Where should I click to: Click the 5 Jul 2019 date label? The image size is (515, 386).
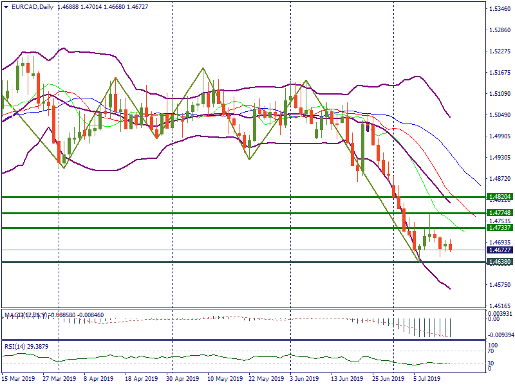[426, 380]
